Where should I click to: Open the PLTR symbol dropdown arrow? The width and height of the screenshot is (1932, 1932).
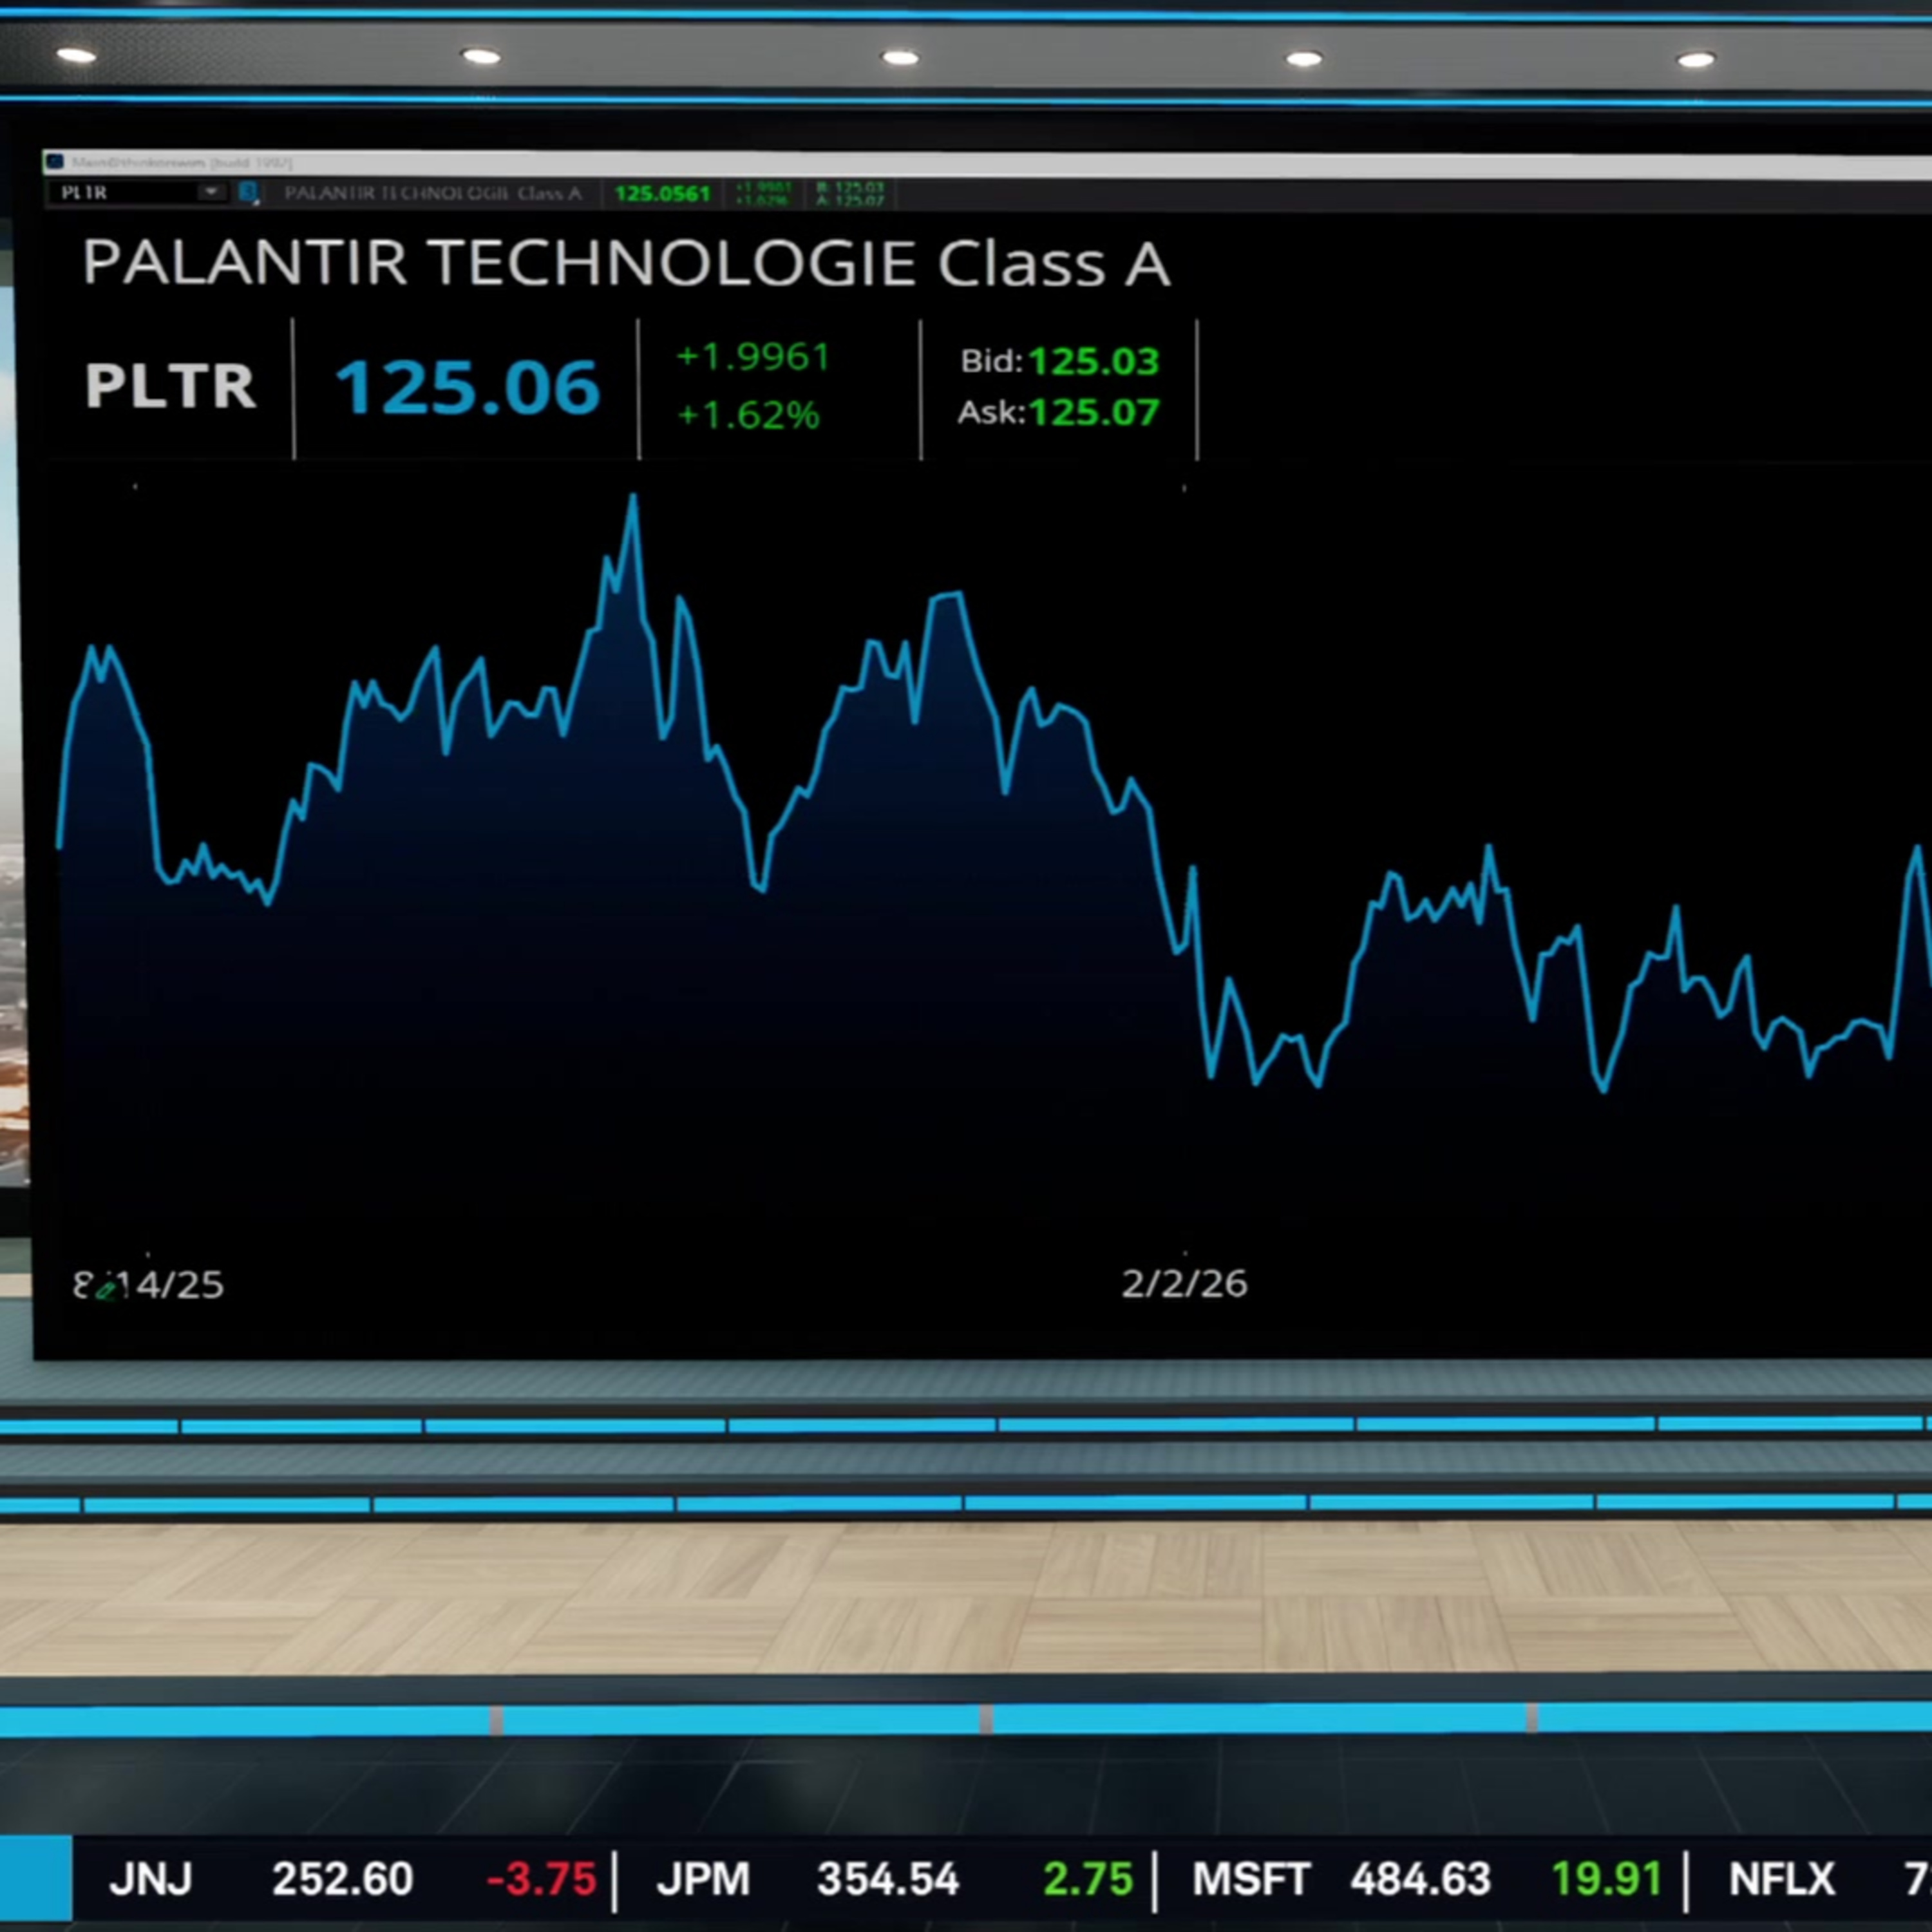click(x=211, y=192)
